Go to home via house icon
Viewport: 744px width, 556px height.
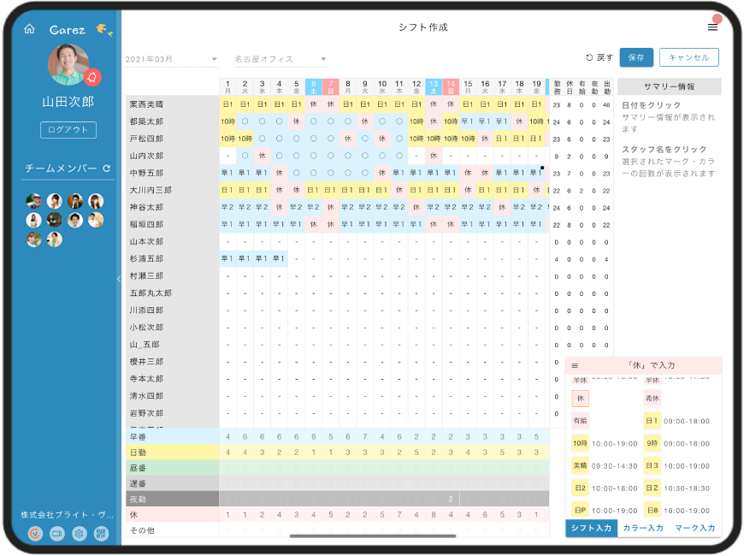[x=29, y=29]
